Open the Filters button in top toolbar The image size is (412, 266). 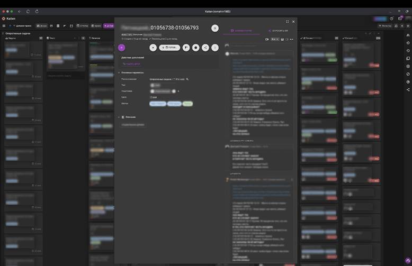385,26
